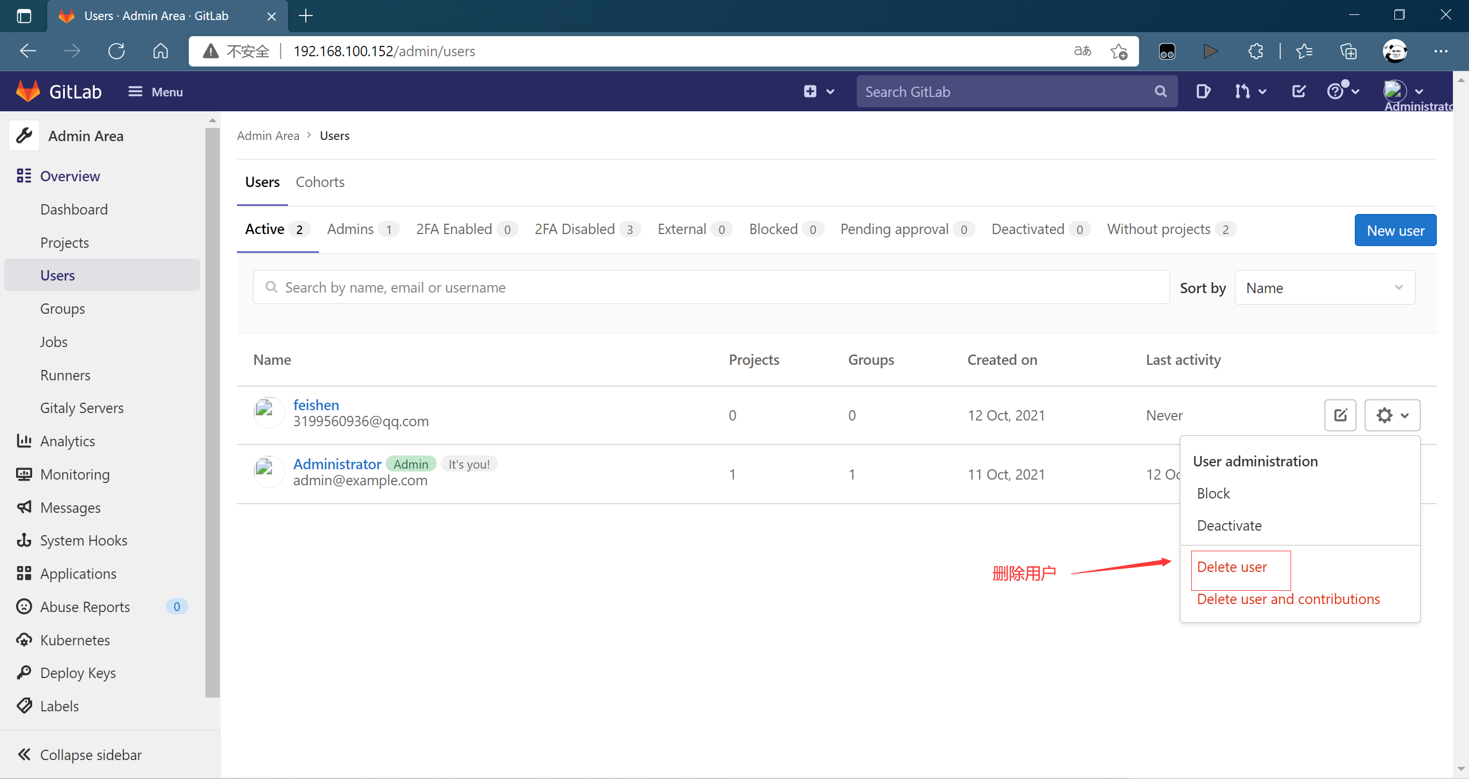
Task: Click the merge requests icon in navbar
Action: point(1243,91)
